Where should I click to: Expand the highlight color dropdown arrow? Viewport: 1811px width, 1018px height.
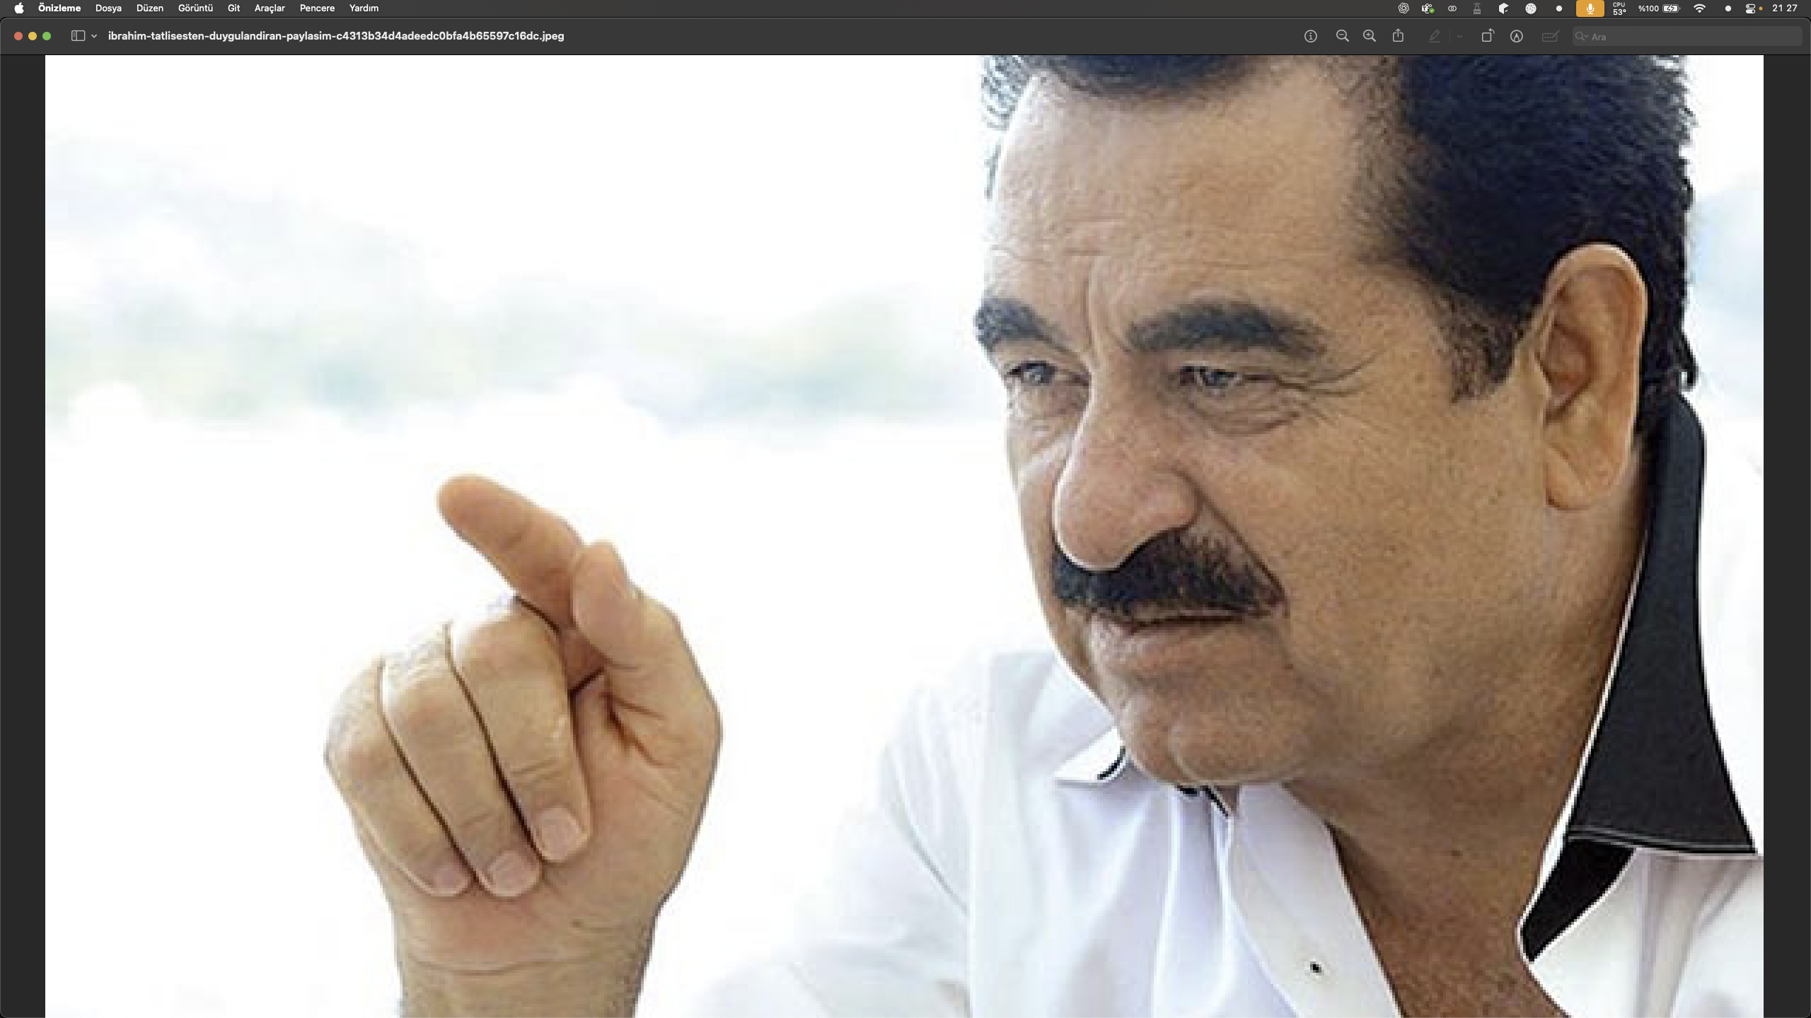point(1459,36)
